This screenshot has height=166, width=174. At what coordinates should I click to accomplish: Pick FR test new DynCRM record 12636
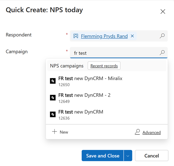pyautogui.click(x=81, y=112)
